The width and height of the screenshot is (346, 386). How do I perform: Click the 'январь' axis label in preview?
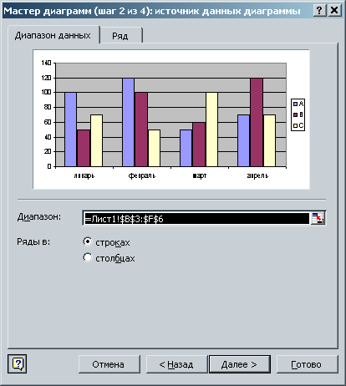[x=84, y=175]
